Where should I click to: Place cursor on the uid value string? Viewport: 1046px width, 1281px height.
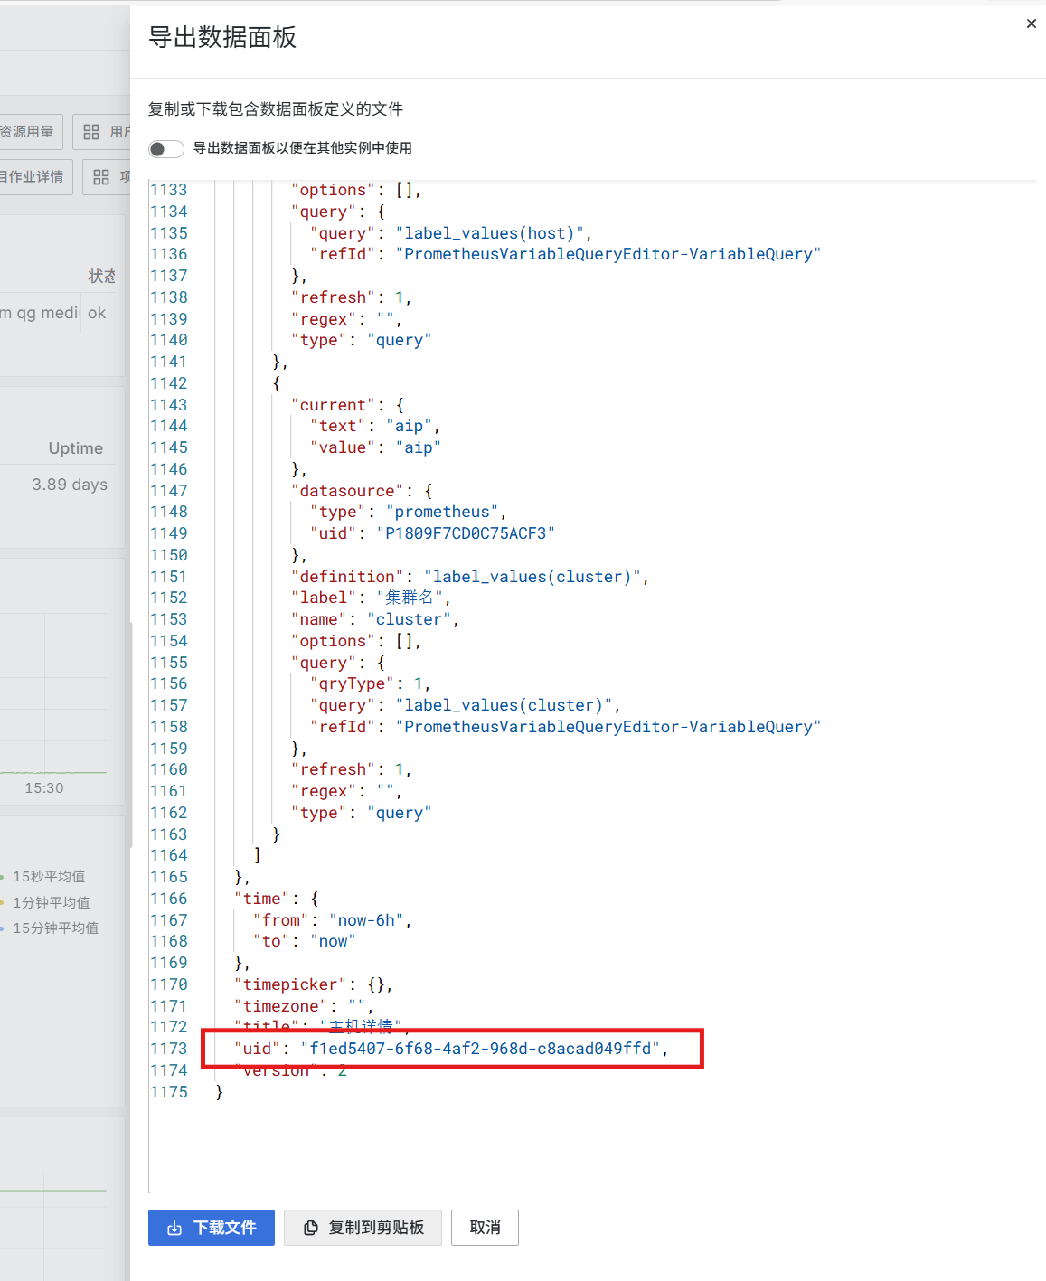479,1049
